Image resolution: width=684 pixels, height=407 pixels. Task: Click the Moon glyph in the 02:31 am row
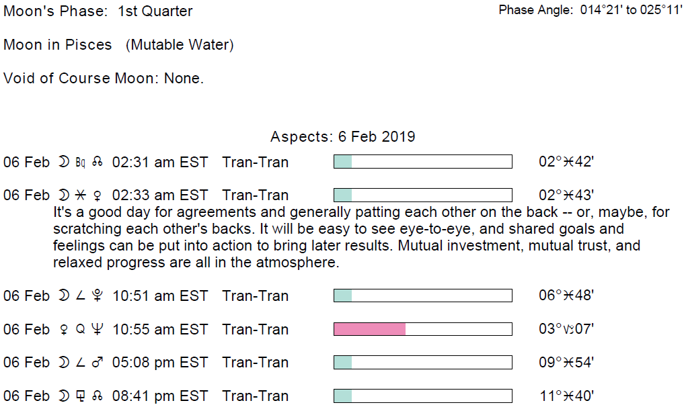coord(64,162)
